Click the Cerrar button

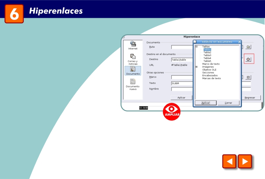(228, 103)
